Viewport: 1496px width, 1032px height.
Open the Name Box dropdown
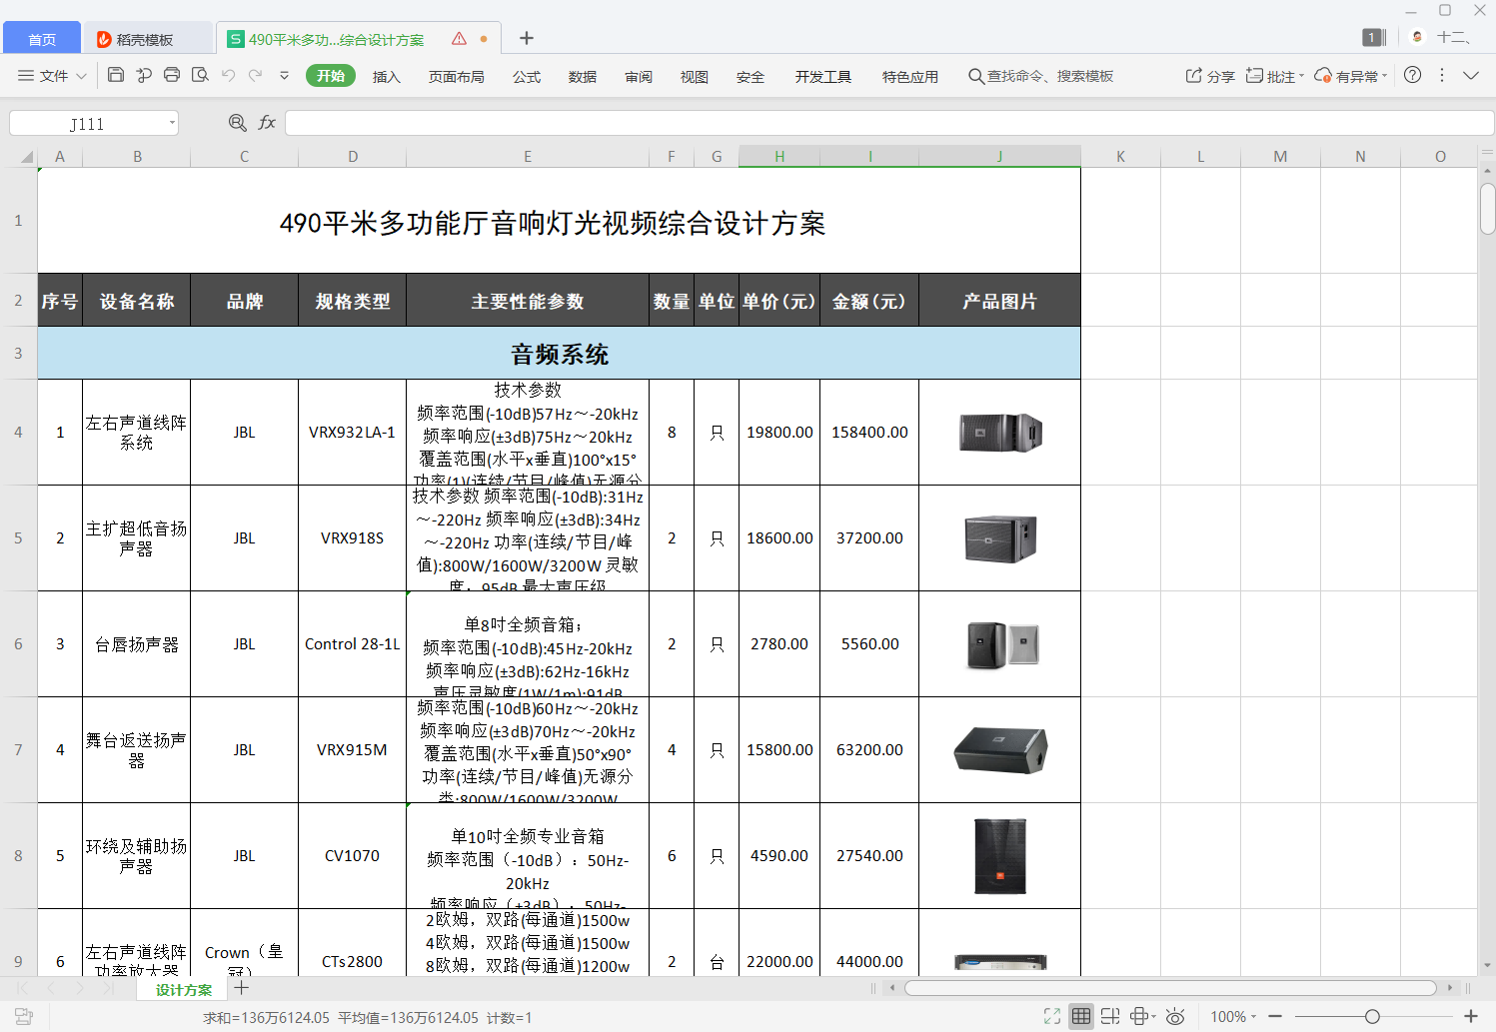click(x=171, y=122)
